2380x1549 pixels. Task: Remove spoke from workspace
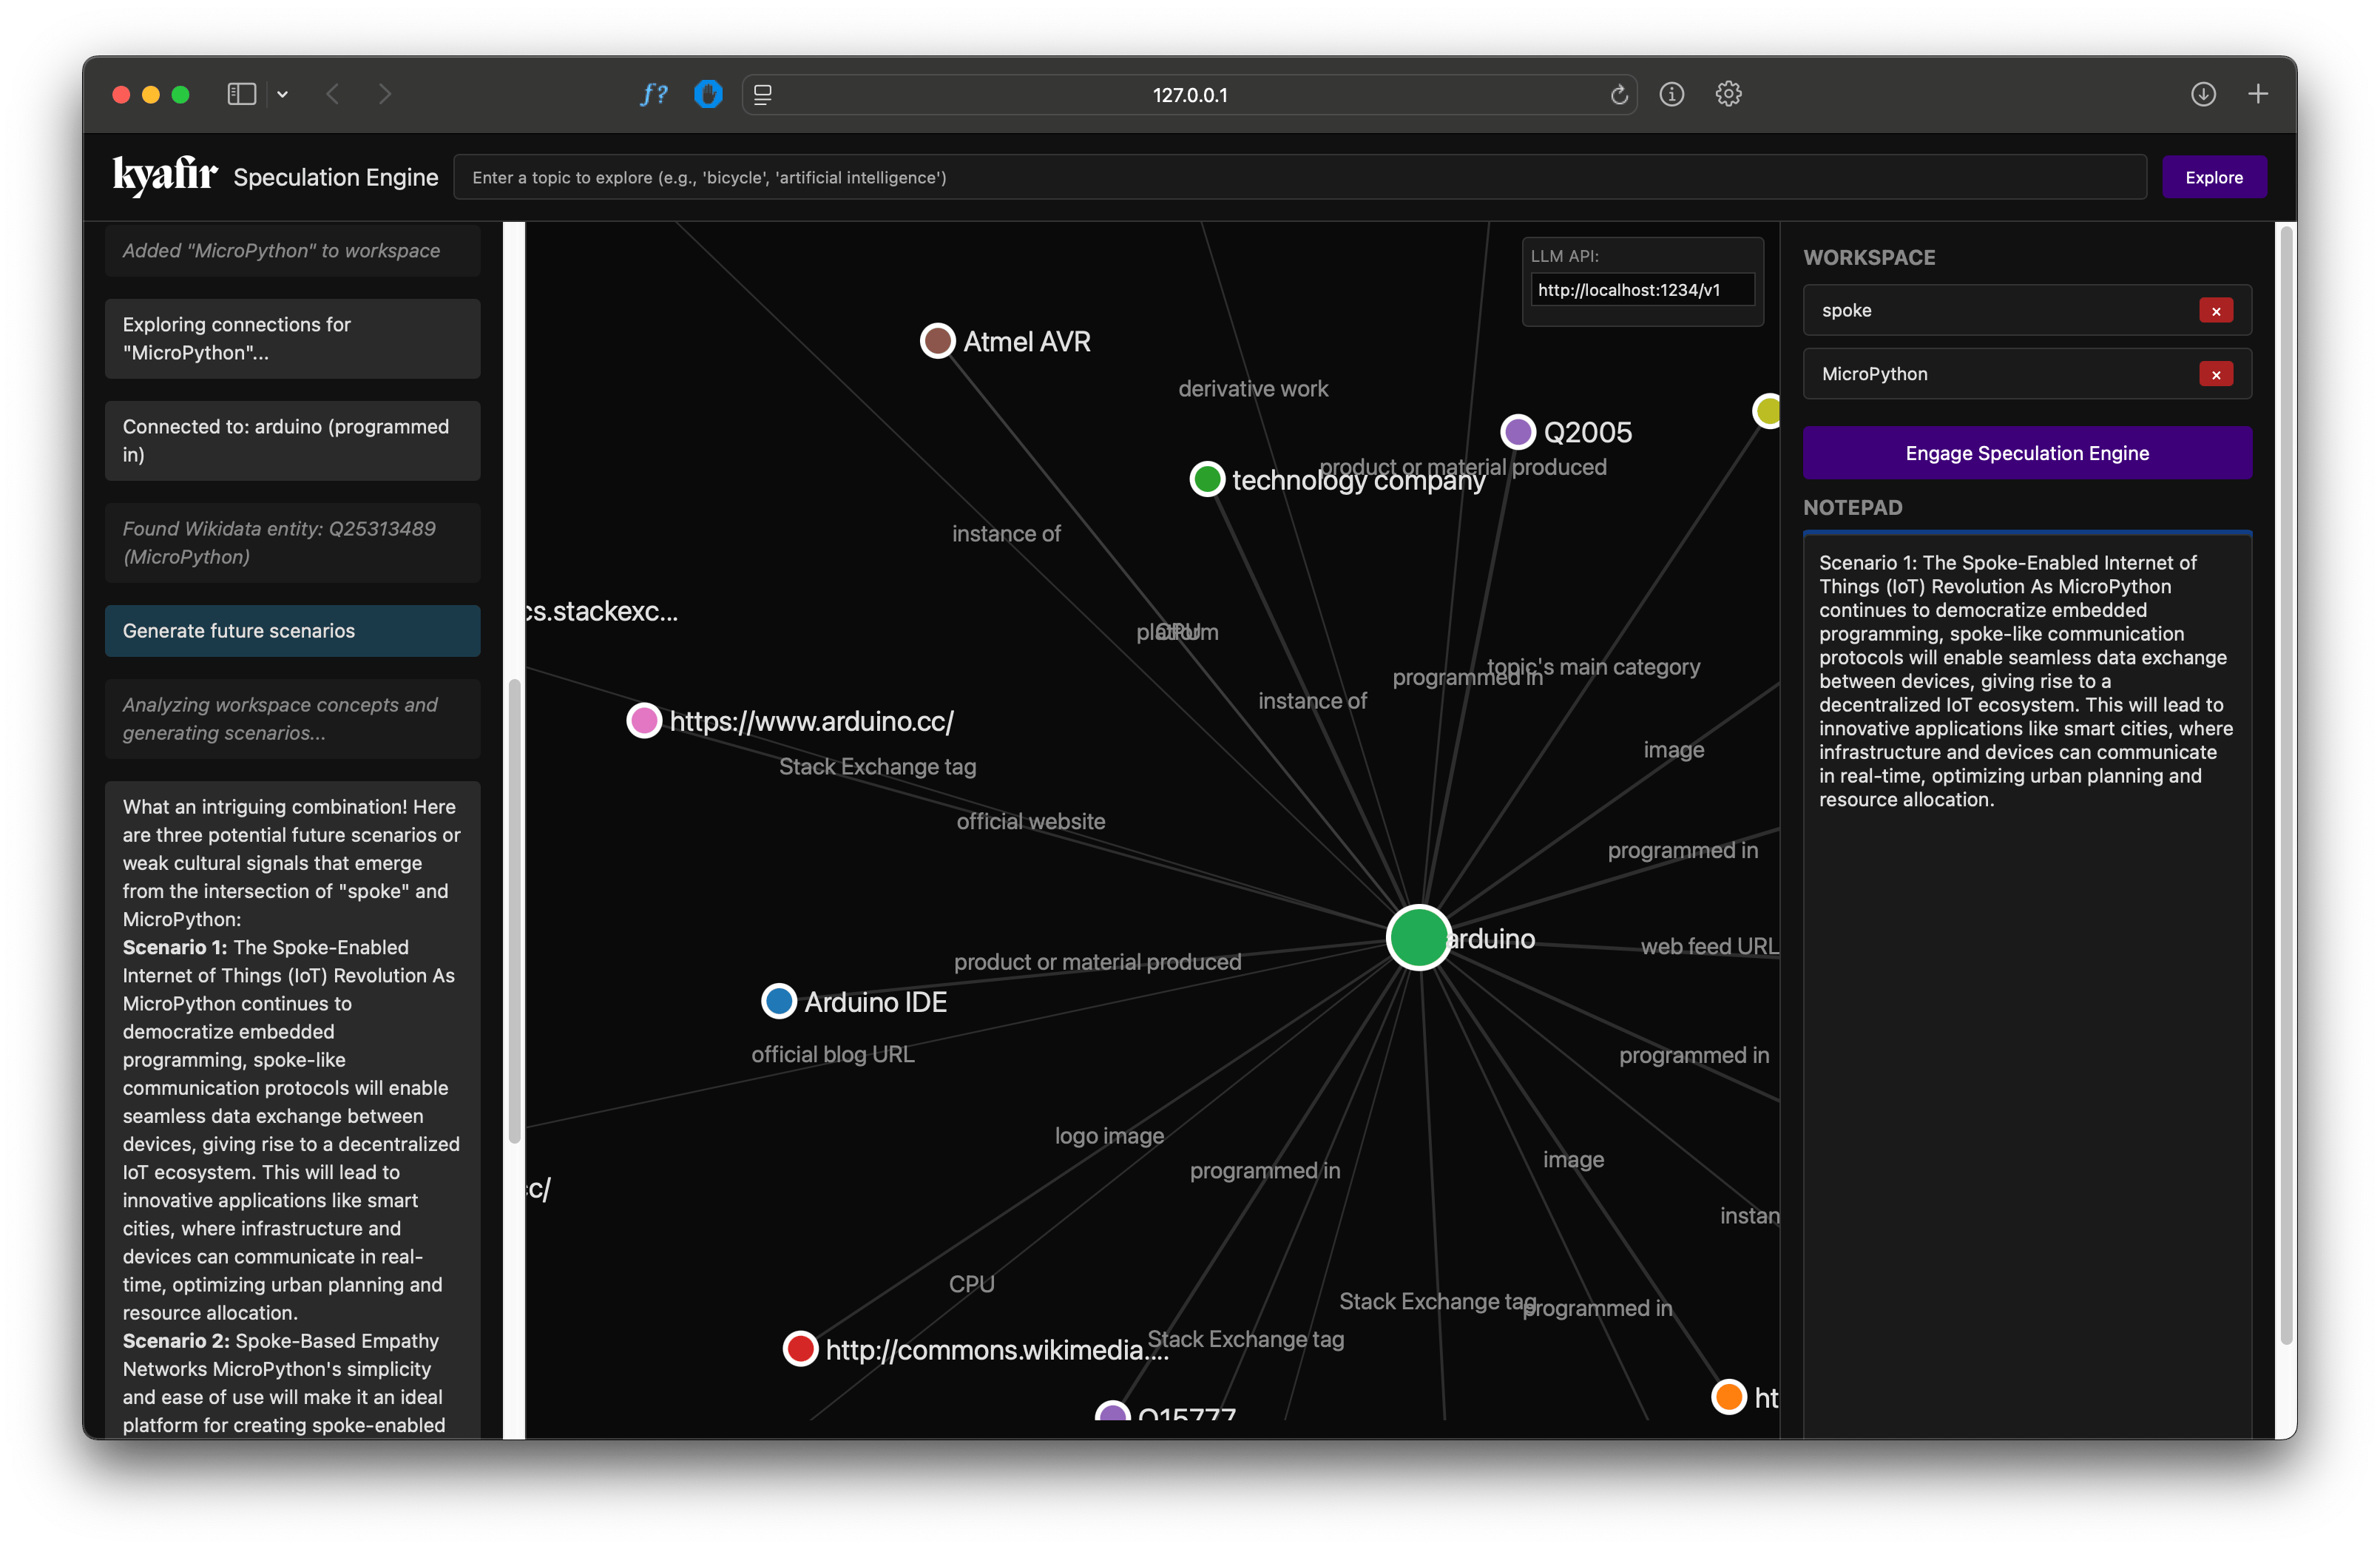pyautogui.click(x=2216, y=311)
